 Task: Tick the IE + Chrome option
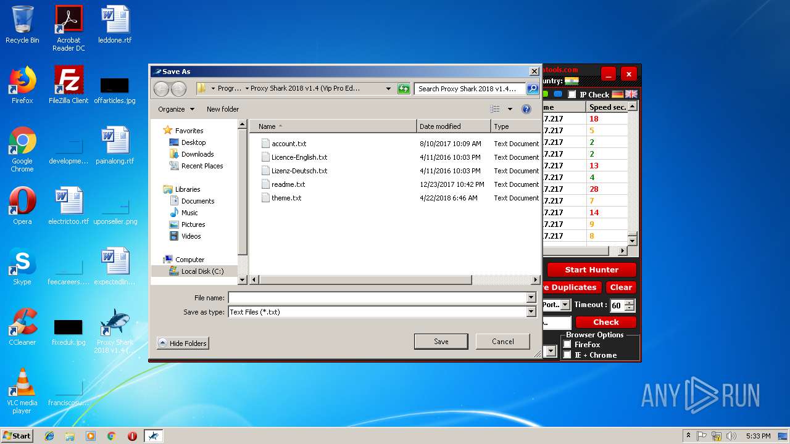[567, 355]
